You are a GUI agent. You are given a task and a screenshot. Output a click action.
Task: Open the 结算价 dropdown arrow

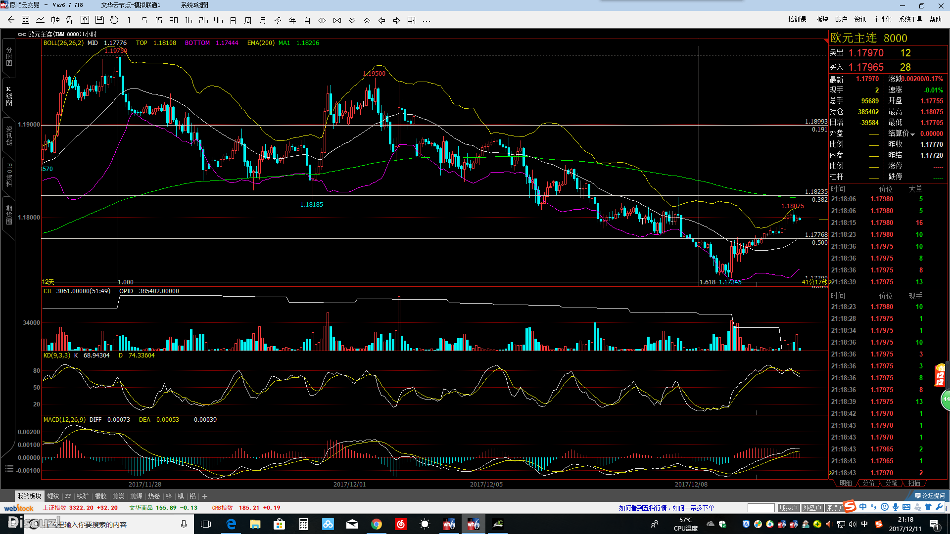pos(912,134)
